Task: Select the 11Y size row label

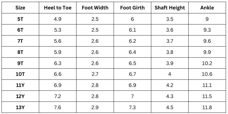Action: pyautogui.click(x=20, y=85)
